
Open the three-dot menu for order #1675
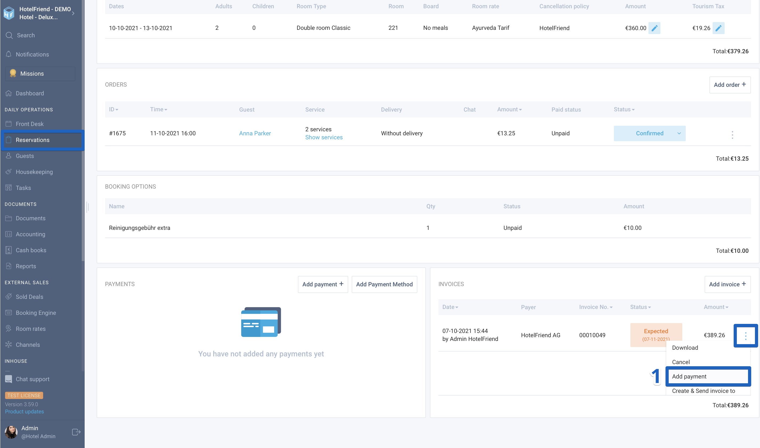point(733,135)
